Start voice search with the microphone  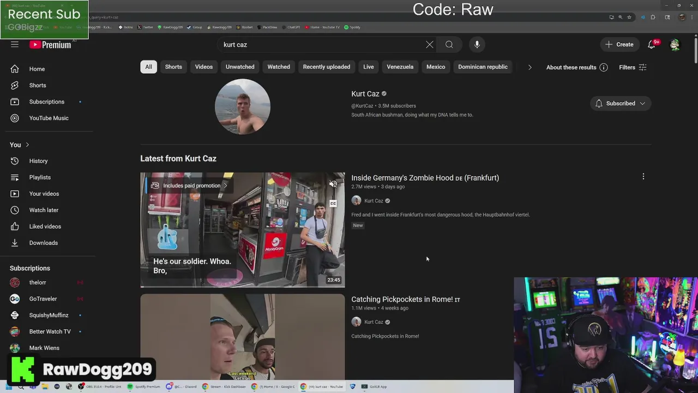tap(477, 45)
